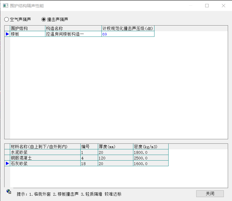Click the density value 2500.0
The image size is (232, 201).
click(x=151, y=158)
